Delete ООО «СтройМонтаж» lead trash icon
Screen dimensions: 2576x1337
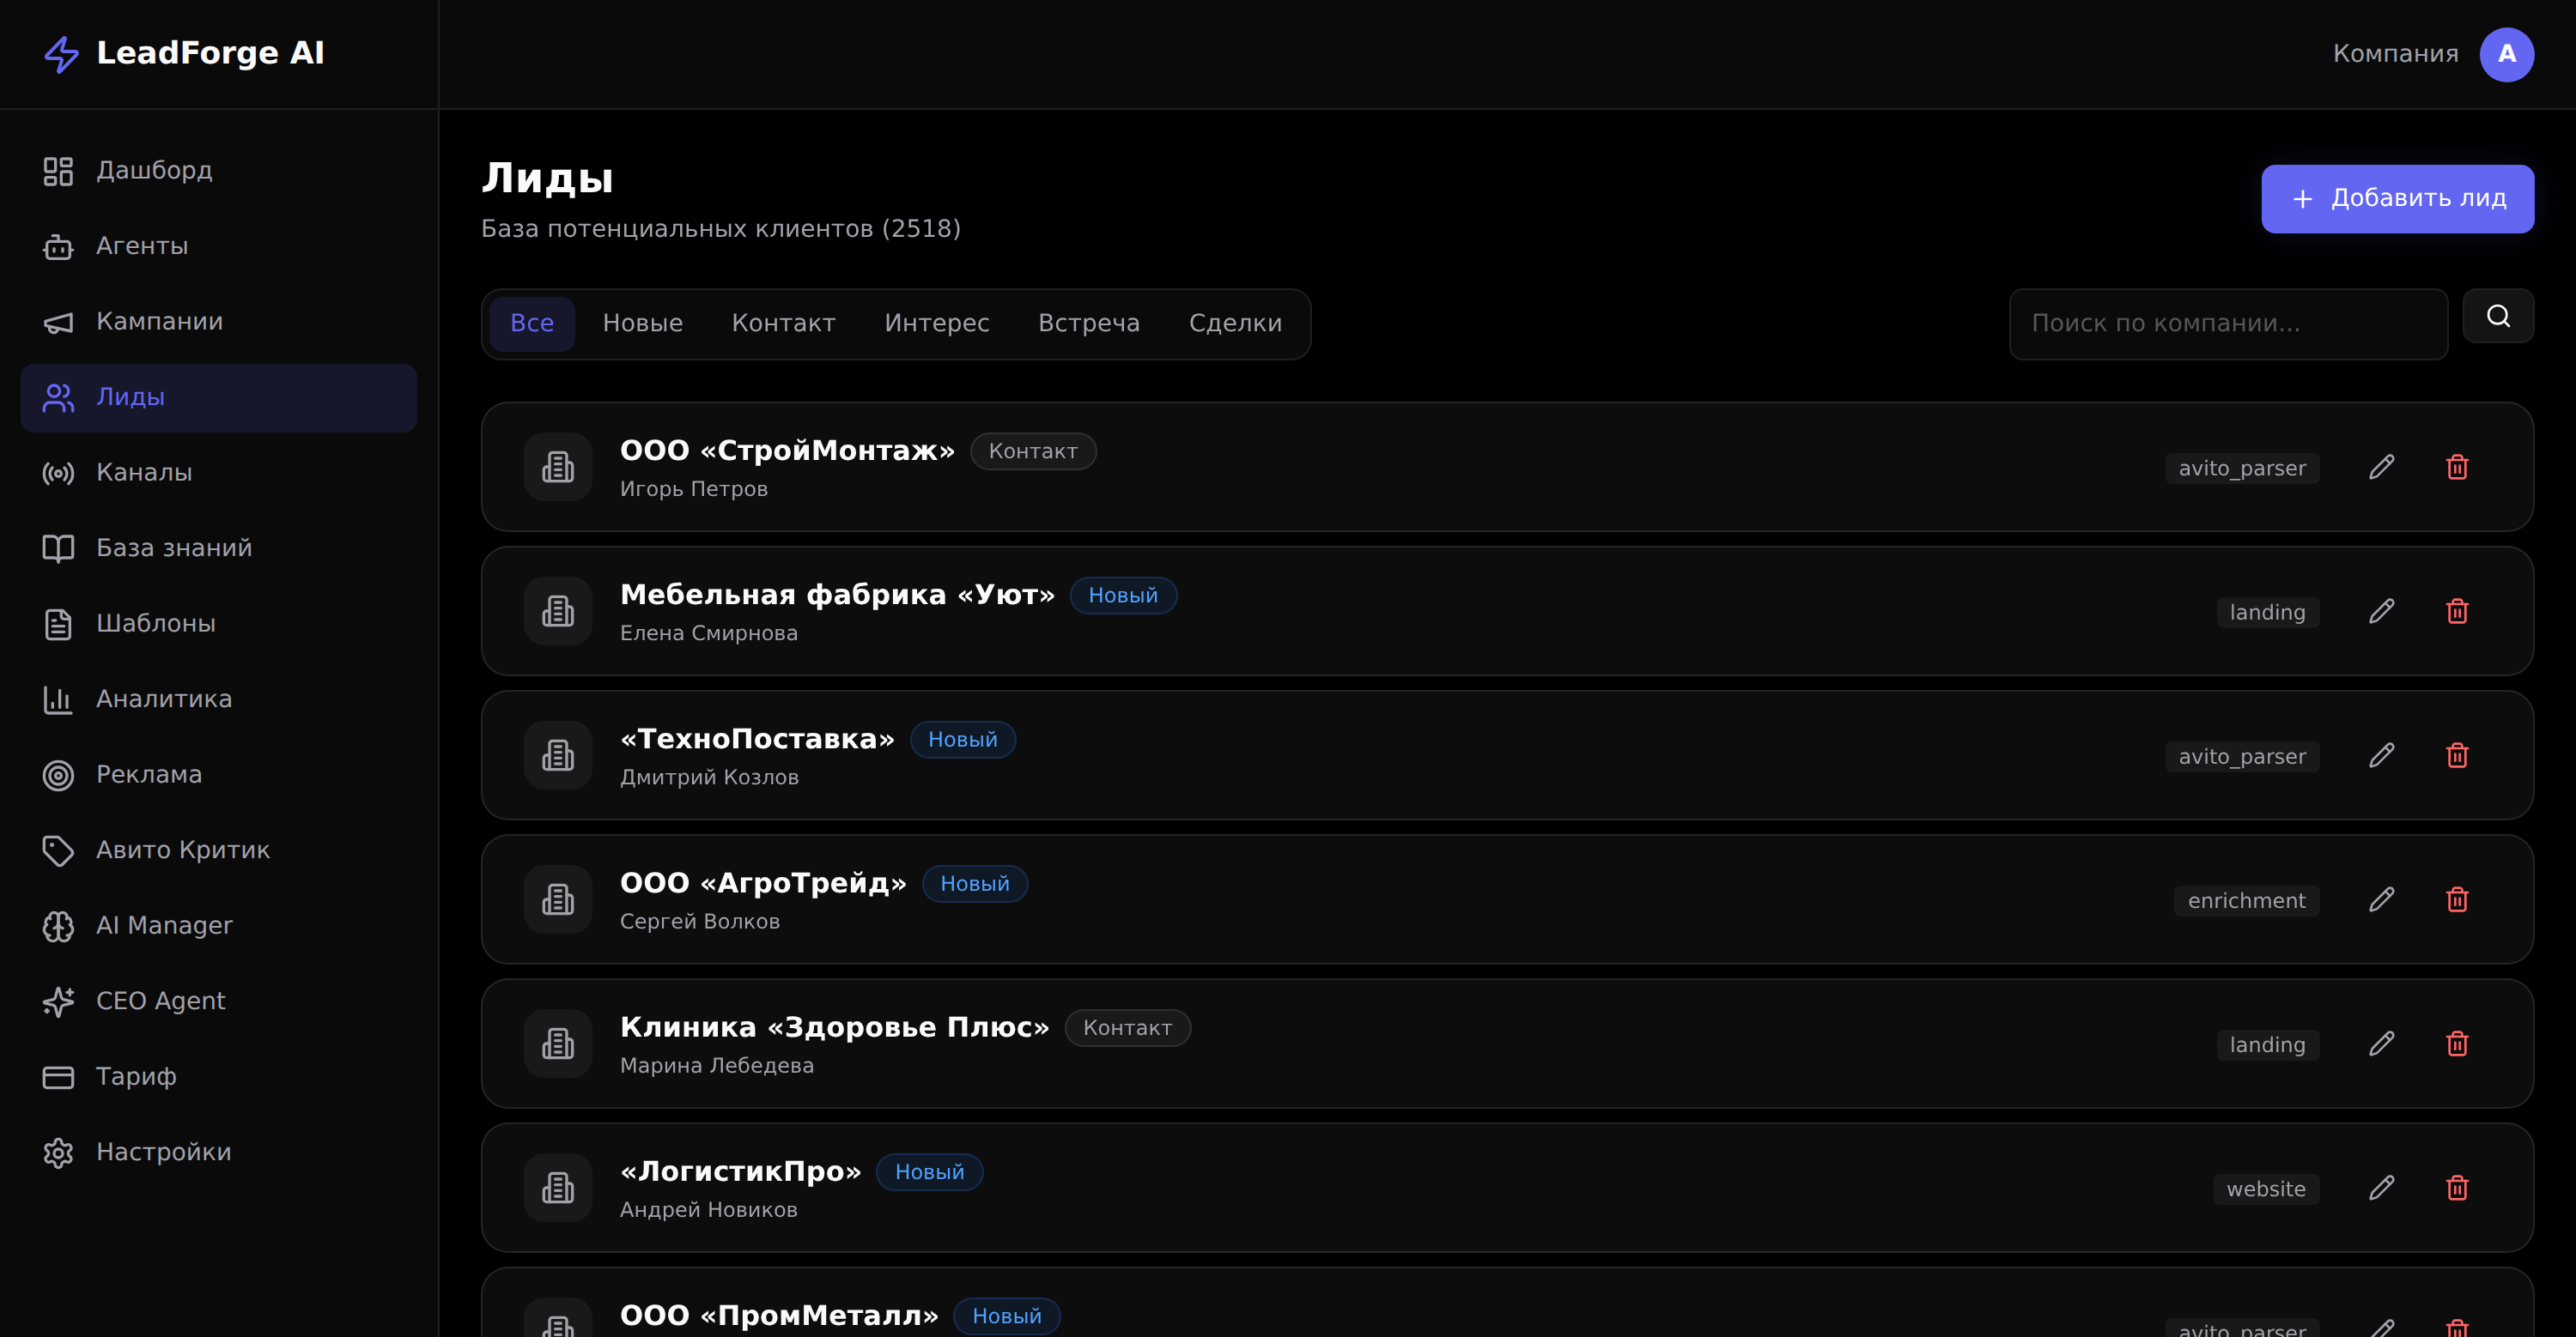[2457, 467]
